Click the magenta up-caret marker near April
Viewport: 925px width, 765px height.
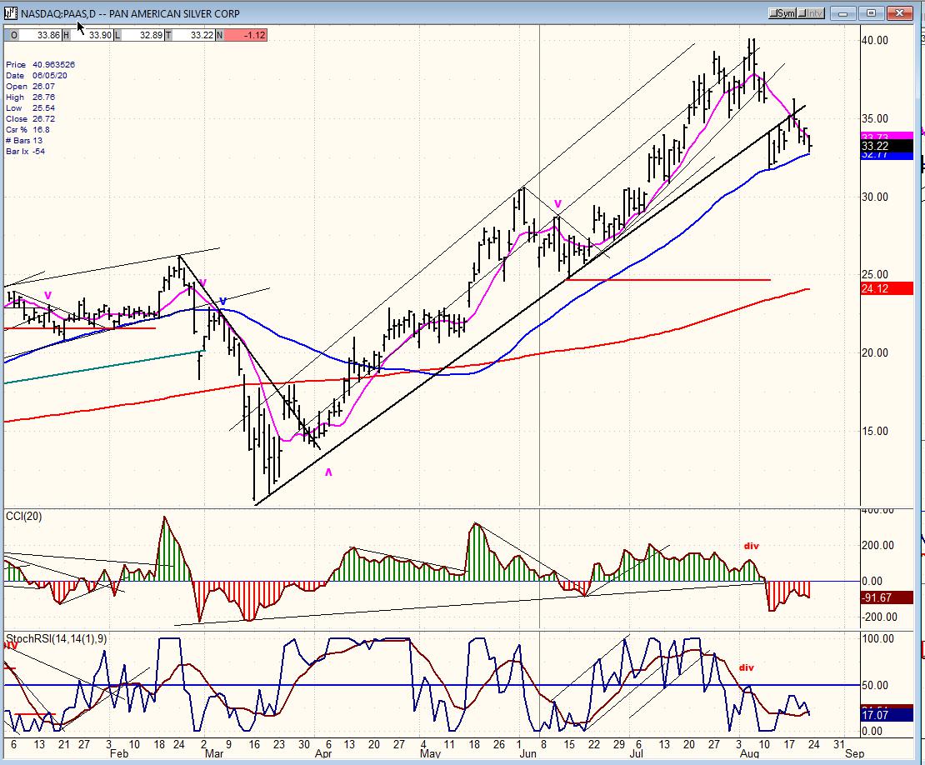pyautogui.click(x=328, y=472)
